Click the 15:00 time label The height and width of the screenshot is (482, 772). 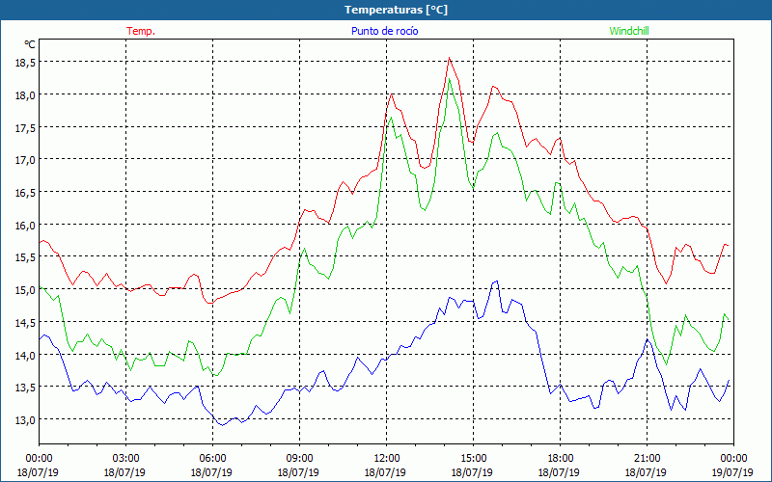pyautogui.click(x=473, y=459)
